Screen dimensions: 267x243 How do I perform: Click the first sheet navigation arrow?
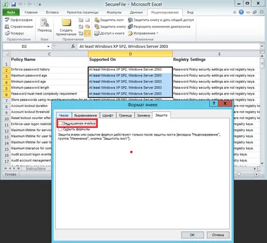[6, 169]
